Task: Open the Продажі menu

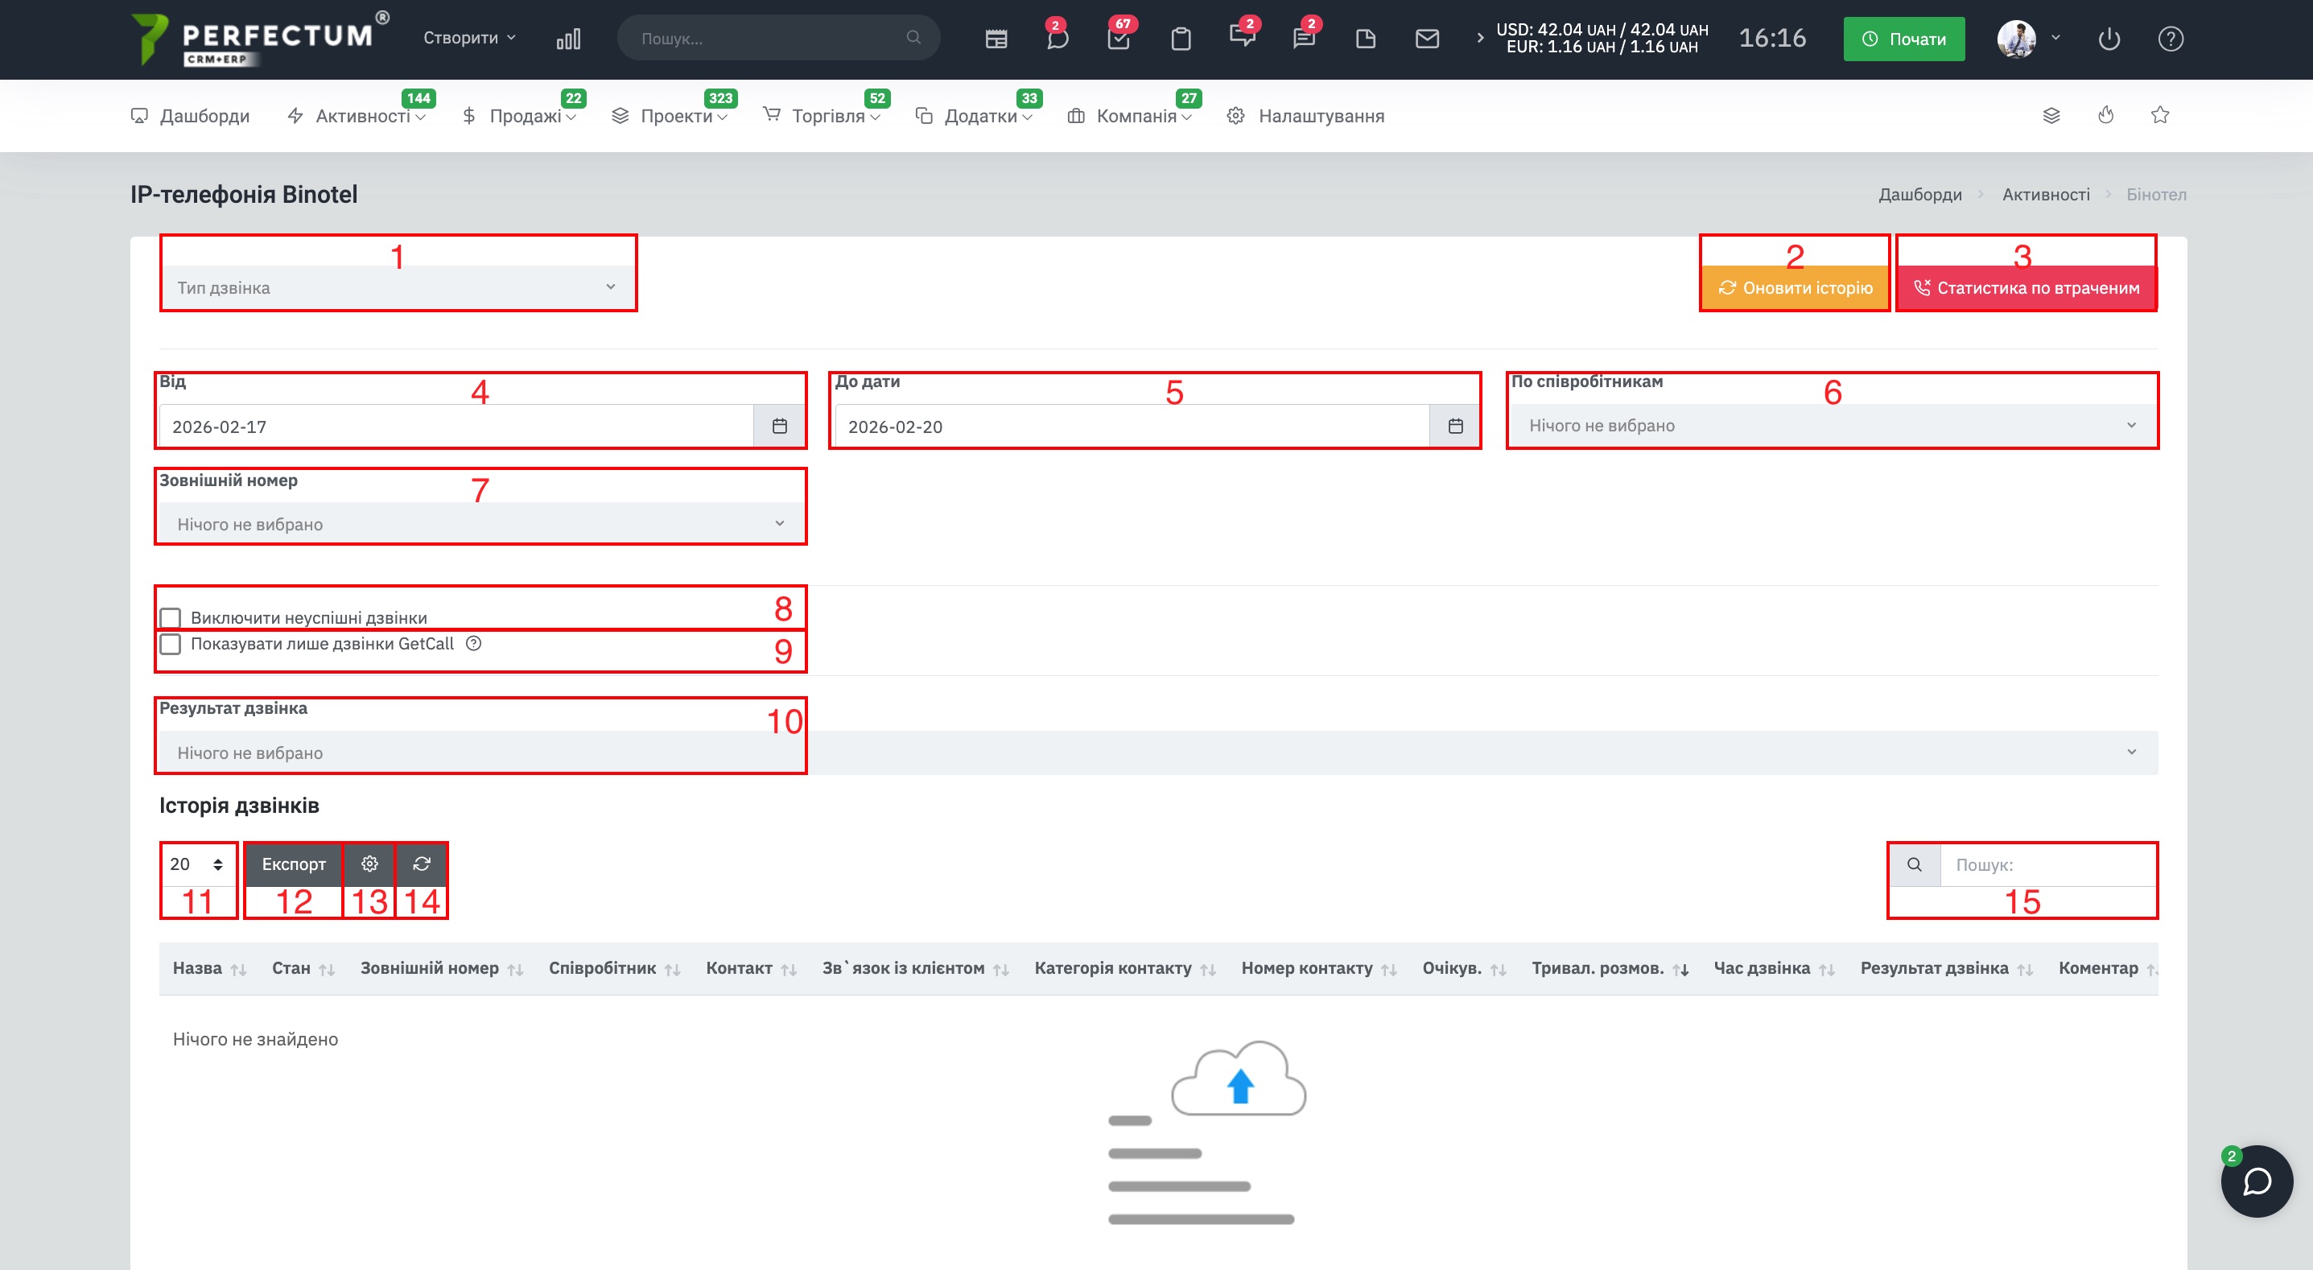Action: point(526,116)
